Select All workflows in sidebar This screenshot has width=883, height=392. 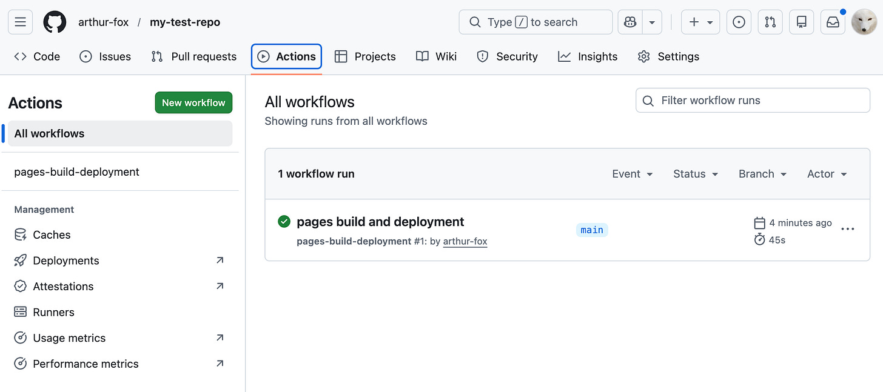coord(119,133)
